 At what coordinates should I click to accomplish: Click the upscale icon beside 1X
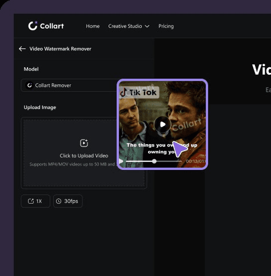pos(31,201)
